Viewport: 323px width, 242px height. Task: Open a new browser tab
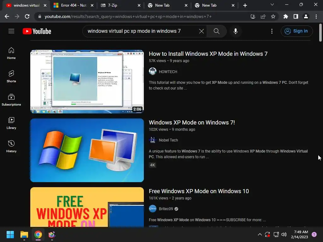click(x=245, y=5)
